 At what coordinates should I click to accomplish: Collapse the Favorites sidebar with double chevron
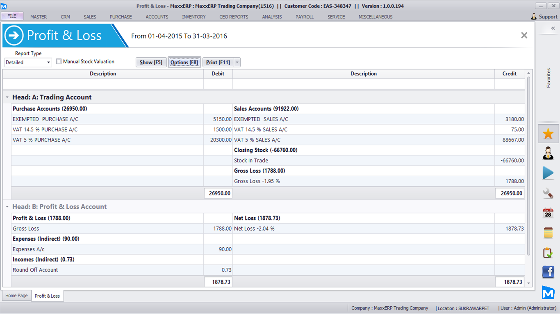tap(553, 28)
